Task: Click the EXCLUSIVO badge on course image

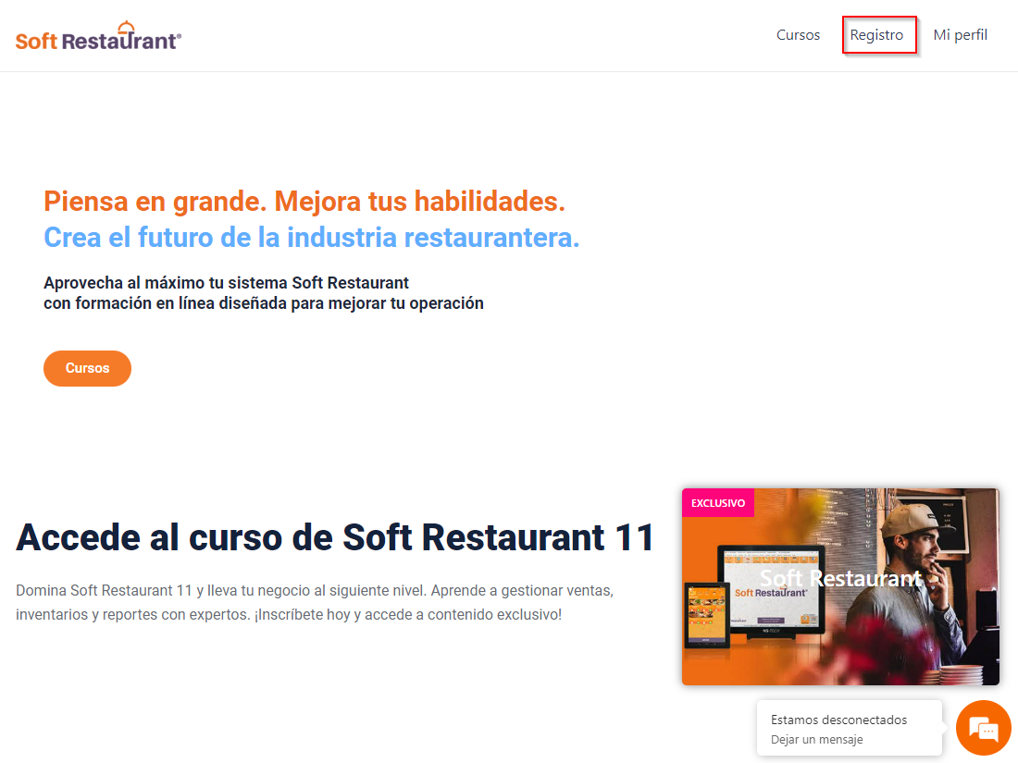Action: coord(718,503)
